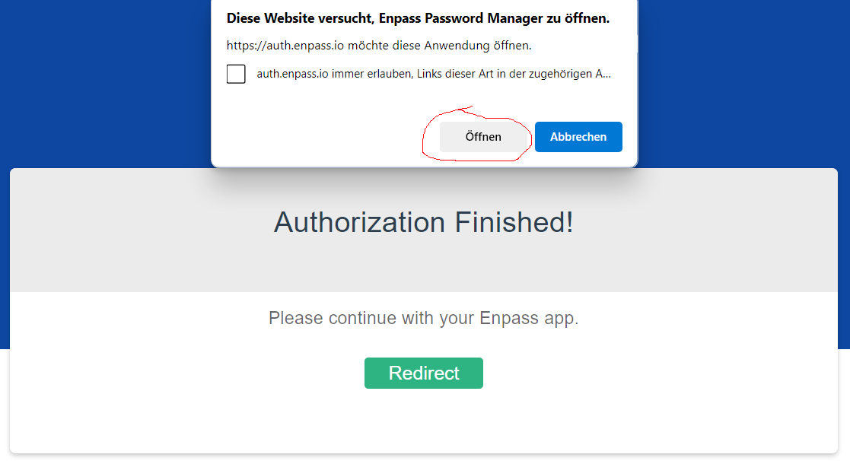Click empty dialog space left of Öffnen
Screen dimensions: 850x461
tap(320, 137)
